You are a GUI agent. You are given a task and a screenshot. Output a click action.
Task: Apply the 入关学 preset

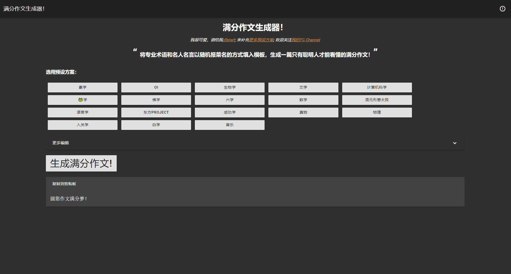click(x=82, y=125)
